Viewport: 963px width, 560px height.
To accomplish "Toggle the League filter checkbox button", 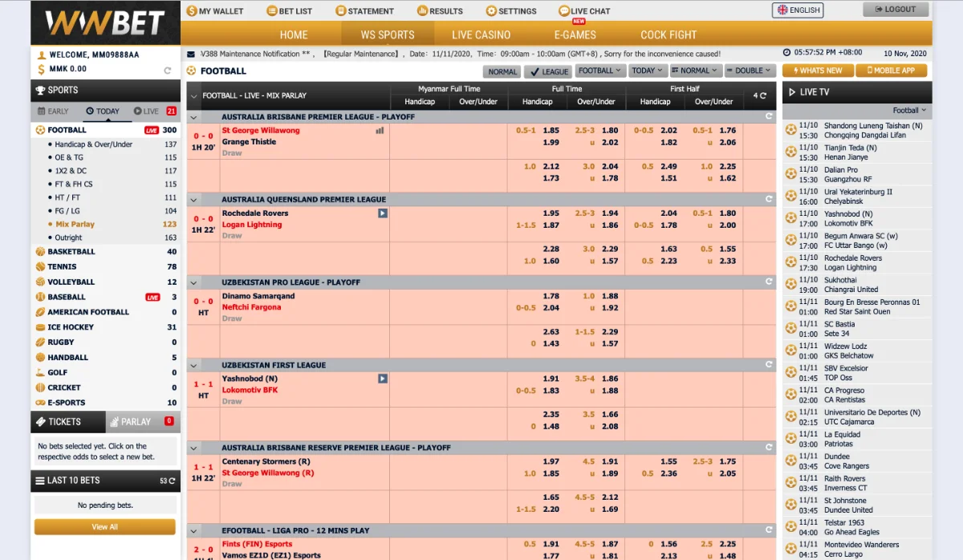I will (x=547, y=71).
